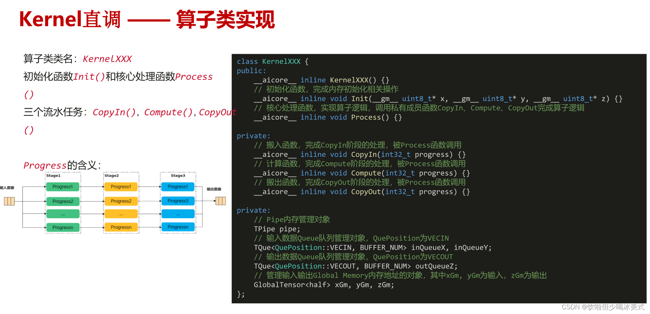Select green Progressn box in Stage1

click(63, 227)
